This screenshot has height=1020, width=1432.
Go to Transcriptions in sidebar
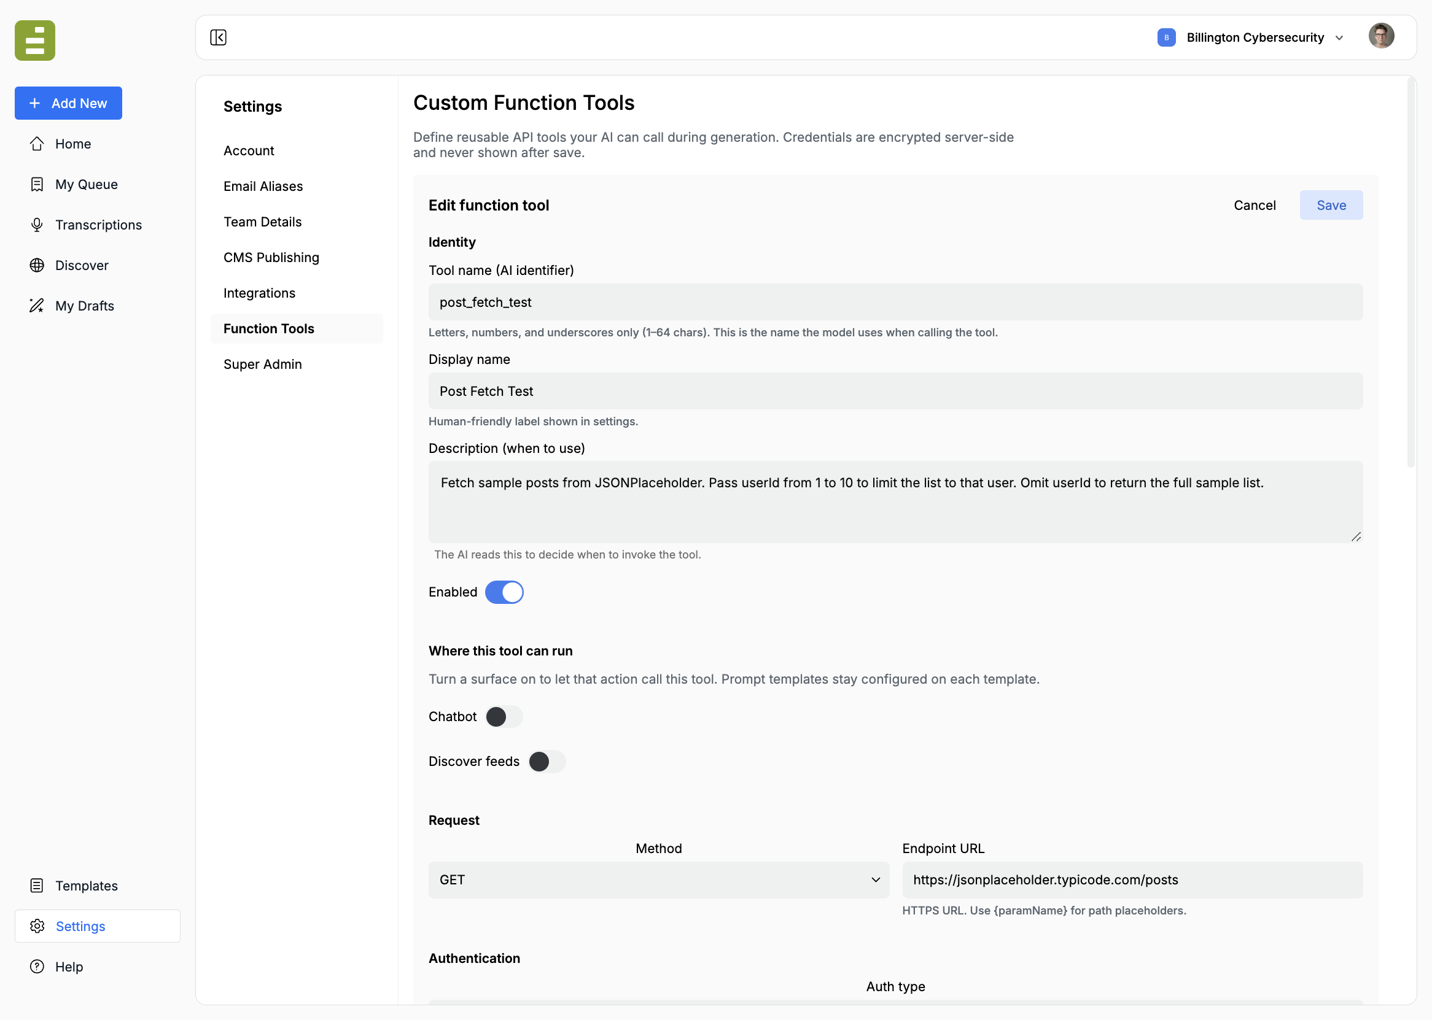coord(98,225)
